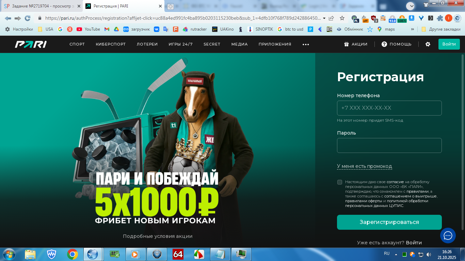Open the Windows Start button
The width and height of the screenshot is (465, 261).
[9, 254]
